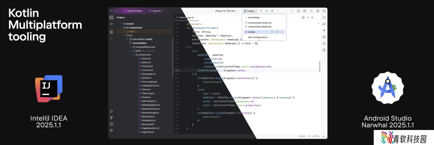Open the Commit tool window icon
This screenshot has width=434, height=145.
[x=112, y=24]
